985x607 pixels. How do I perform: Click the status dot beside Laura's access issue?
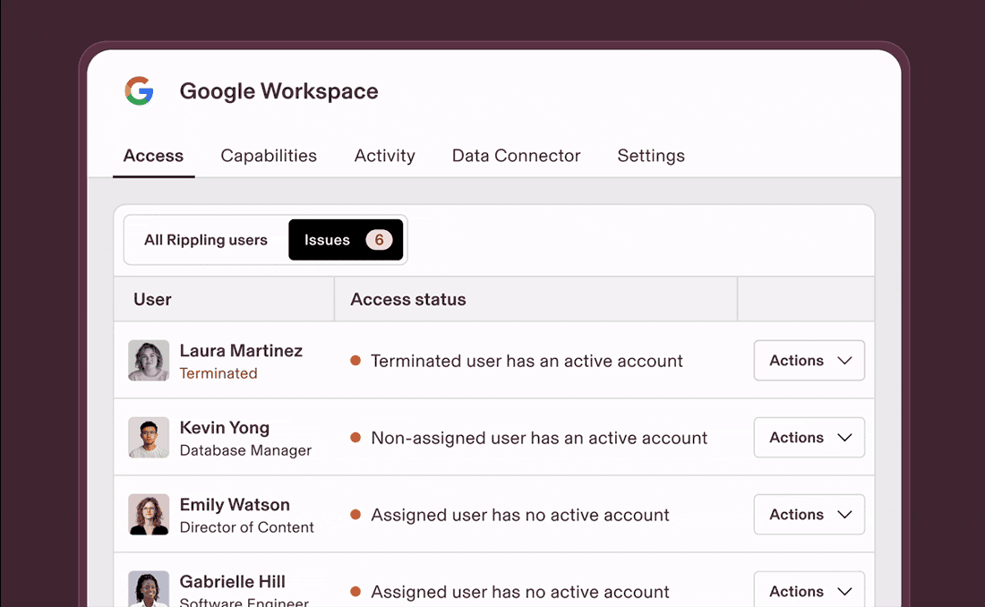pos(356,361)
